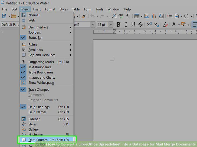The width and height of the screenshot is (197, 147).
Task: Open the Sidebar from View menu
Action: pos(47,119)
